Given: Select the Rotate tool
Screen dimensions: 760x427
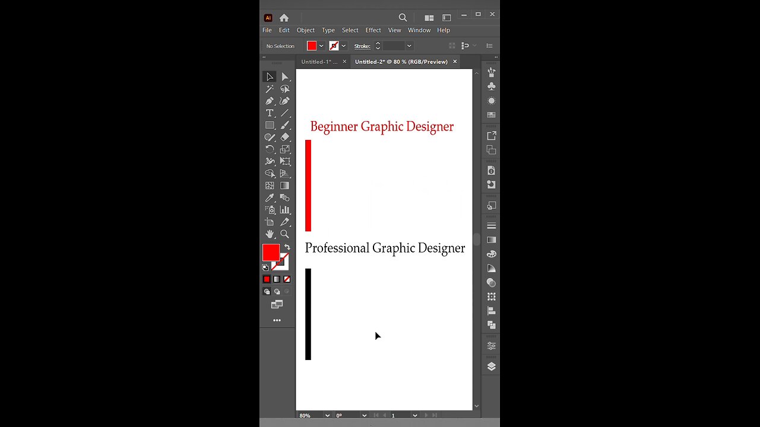Looking at the screenshot, I should coord(270,149).
